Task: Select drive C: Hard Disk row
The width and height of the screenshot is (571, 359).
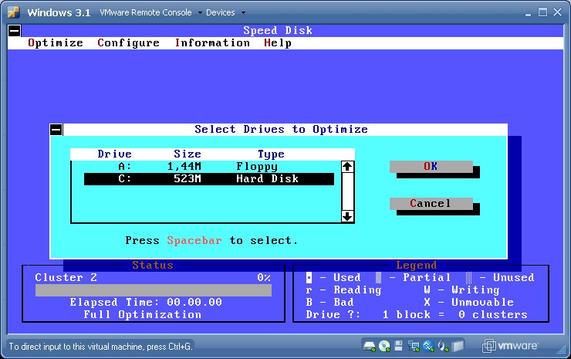Action: point(208,179)
